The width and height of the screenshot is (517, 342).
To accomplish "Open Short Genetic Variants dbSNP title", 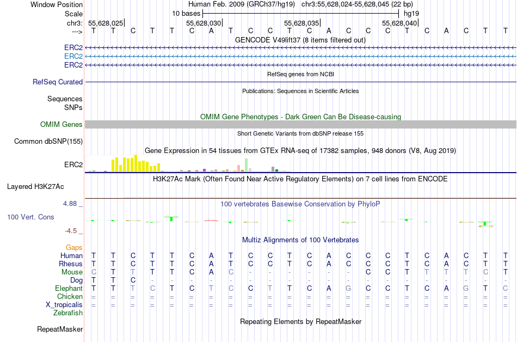I will [x=300, y=133].
